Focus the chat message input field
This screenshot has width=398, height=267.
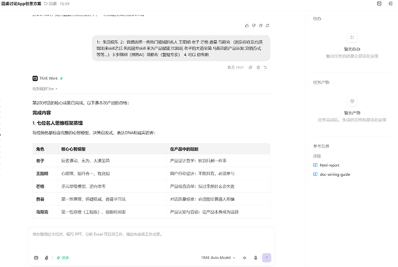(x=151, y=240)
